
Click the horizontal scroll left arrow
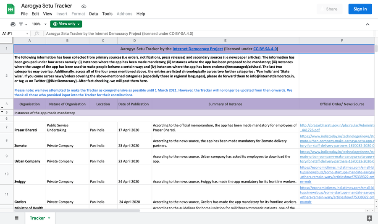[x=367, y=211]
